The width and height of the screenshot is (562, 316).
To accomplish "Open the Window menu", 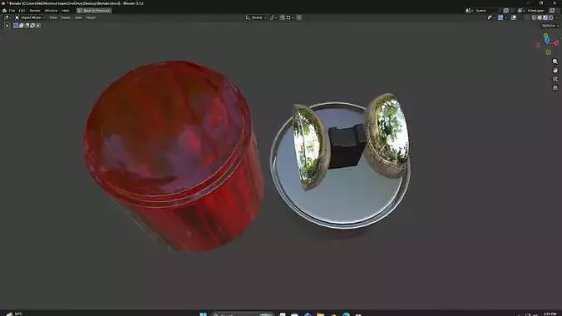I will click(51, 11).
